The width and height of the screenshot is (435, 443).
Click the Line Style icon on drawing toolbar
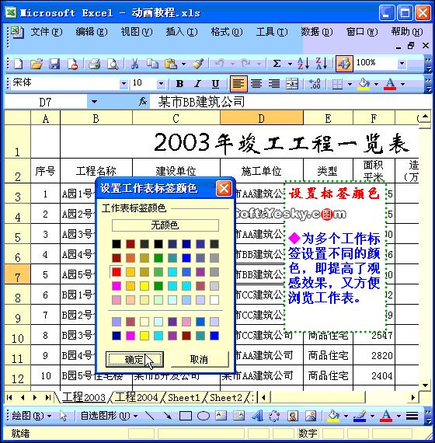tap(412, 416)
